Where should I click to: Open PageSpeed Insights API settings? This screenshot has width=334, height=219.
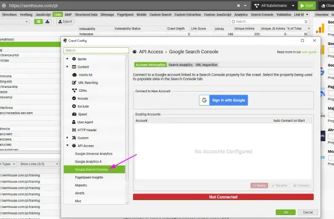click(x=89, y=177)
